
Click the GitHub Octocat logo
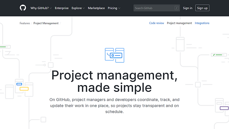(23, 8)
